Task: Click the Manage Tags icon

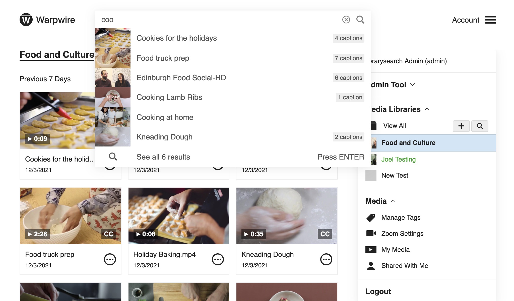Action: tap(371, 217)
